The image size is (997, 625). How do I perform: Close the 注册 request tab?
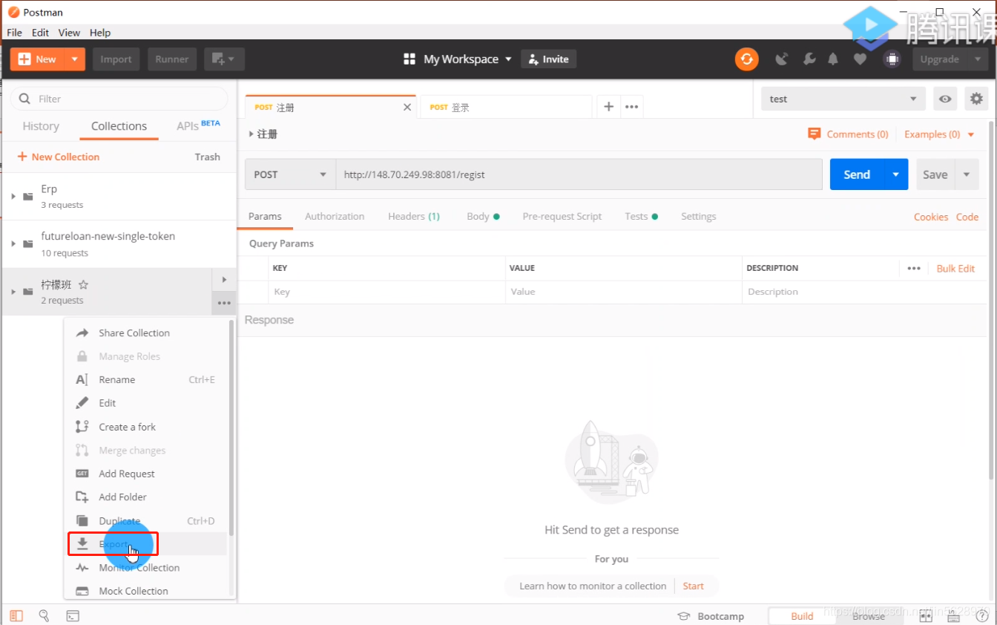coord(407,107)
